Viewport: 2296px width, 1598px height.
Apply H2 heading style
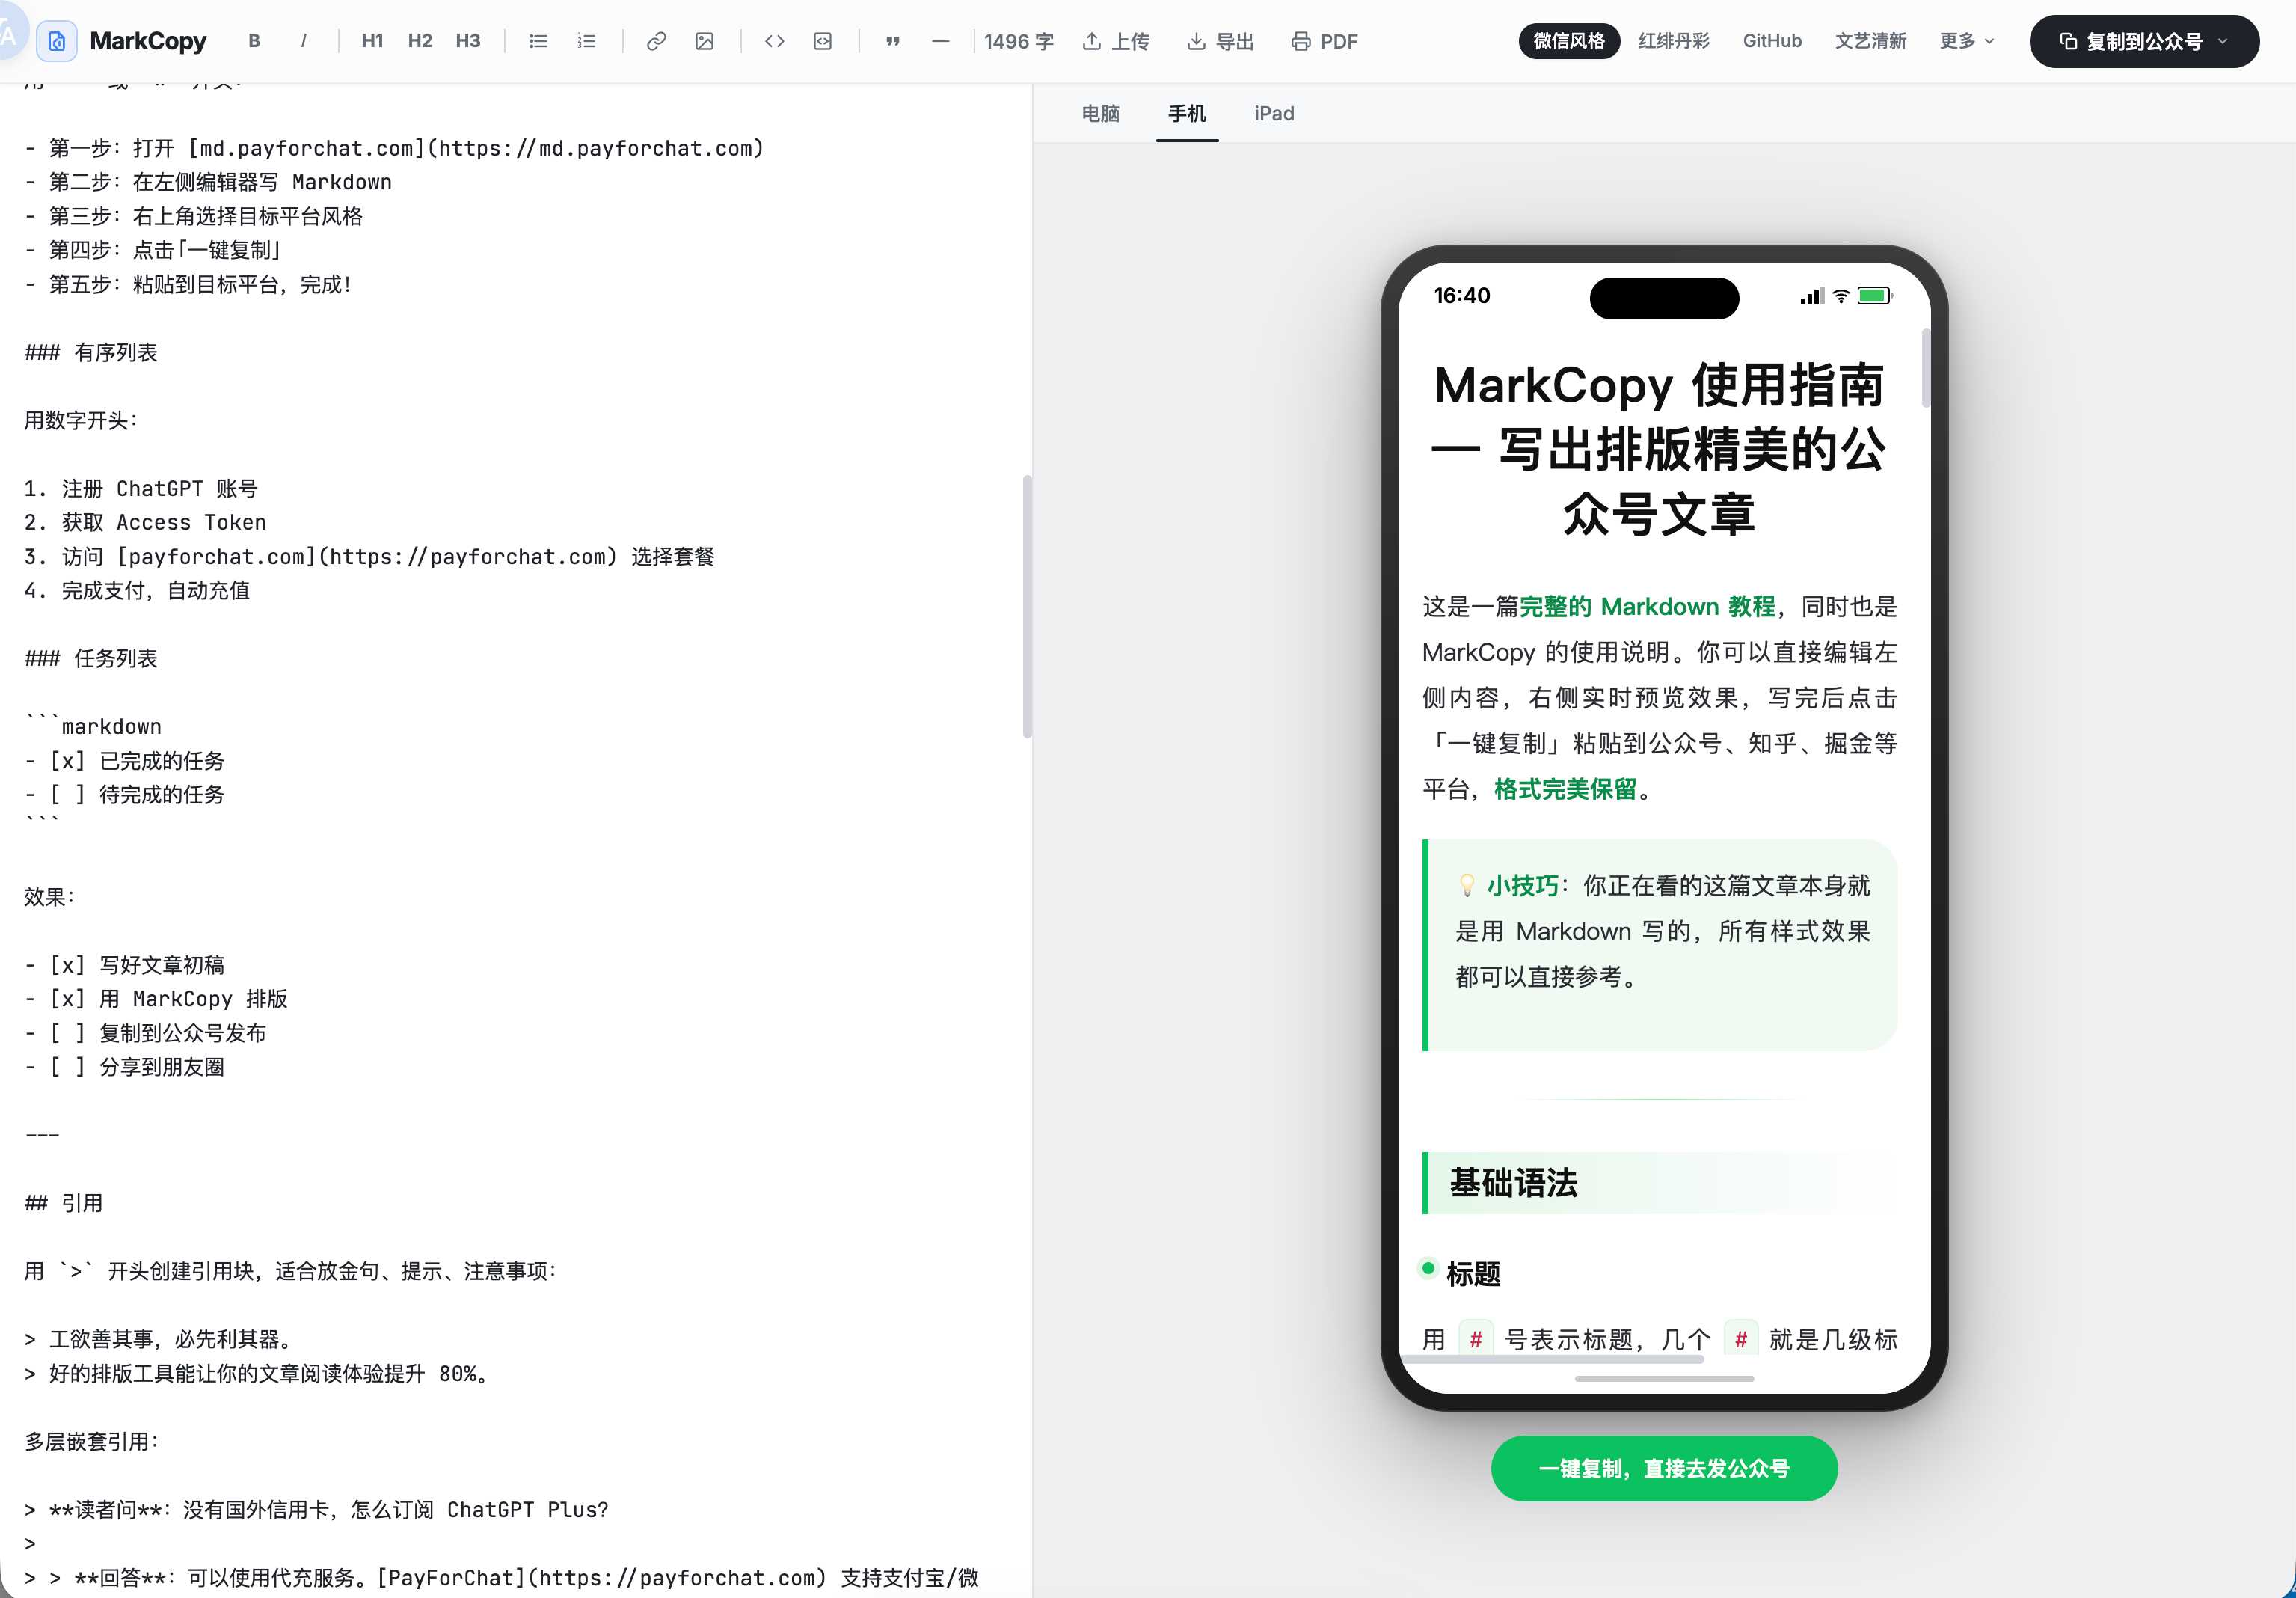[x=420, y=41]
